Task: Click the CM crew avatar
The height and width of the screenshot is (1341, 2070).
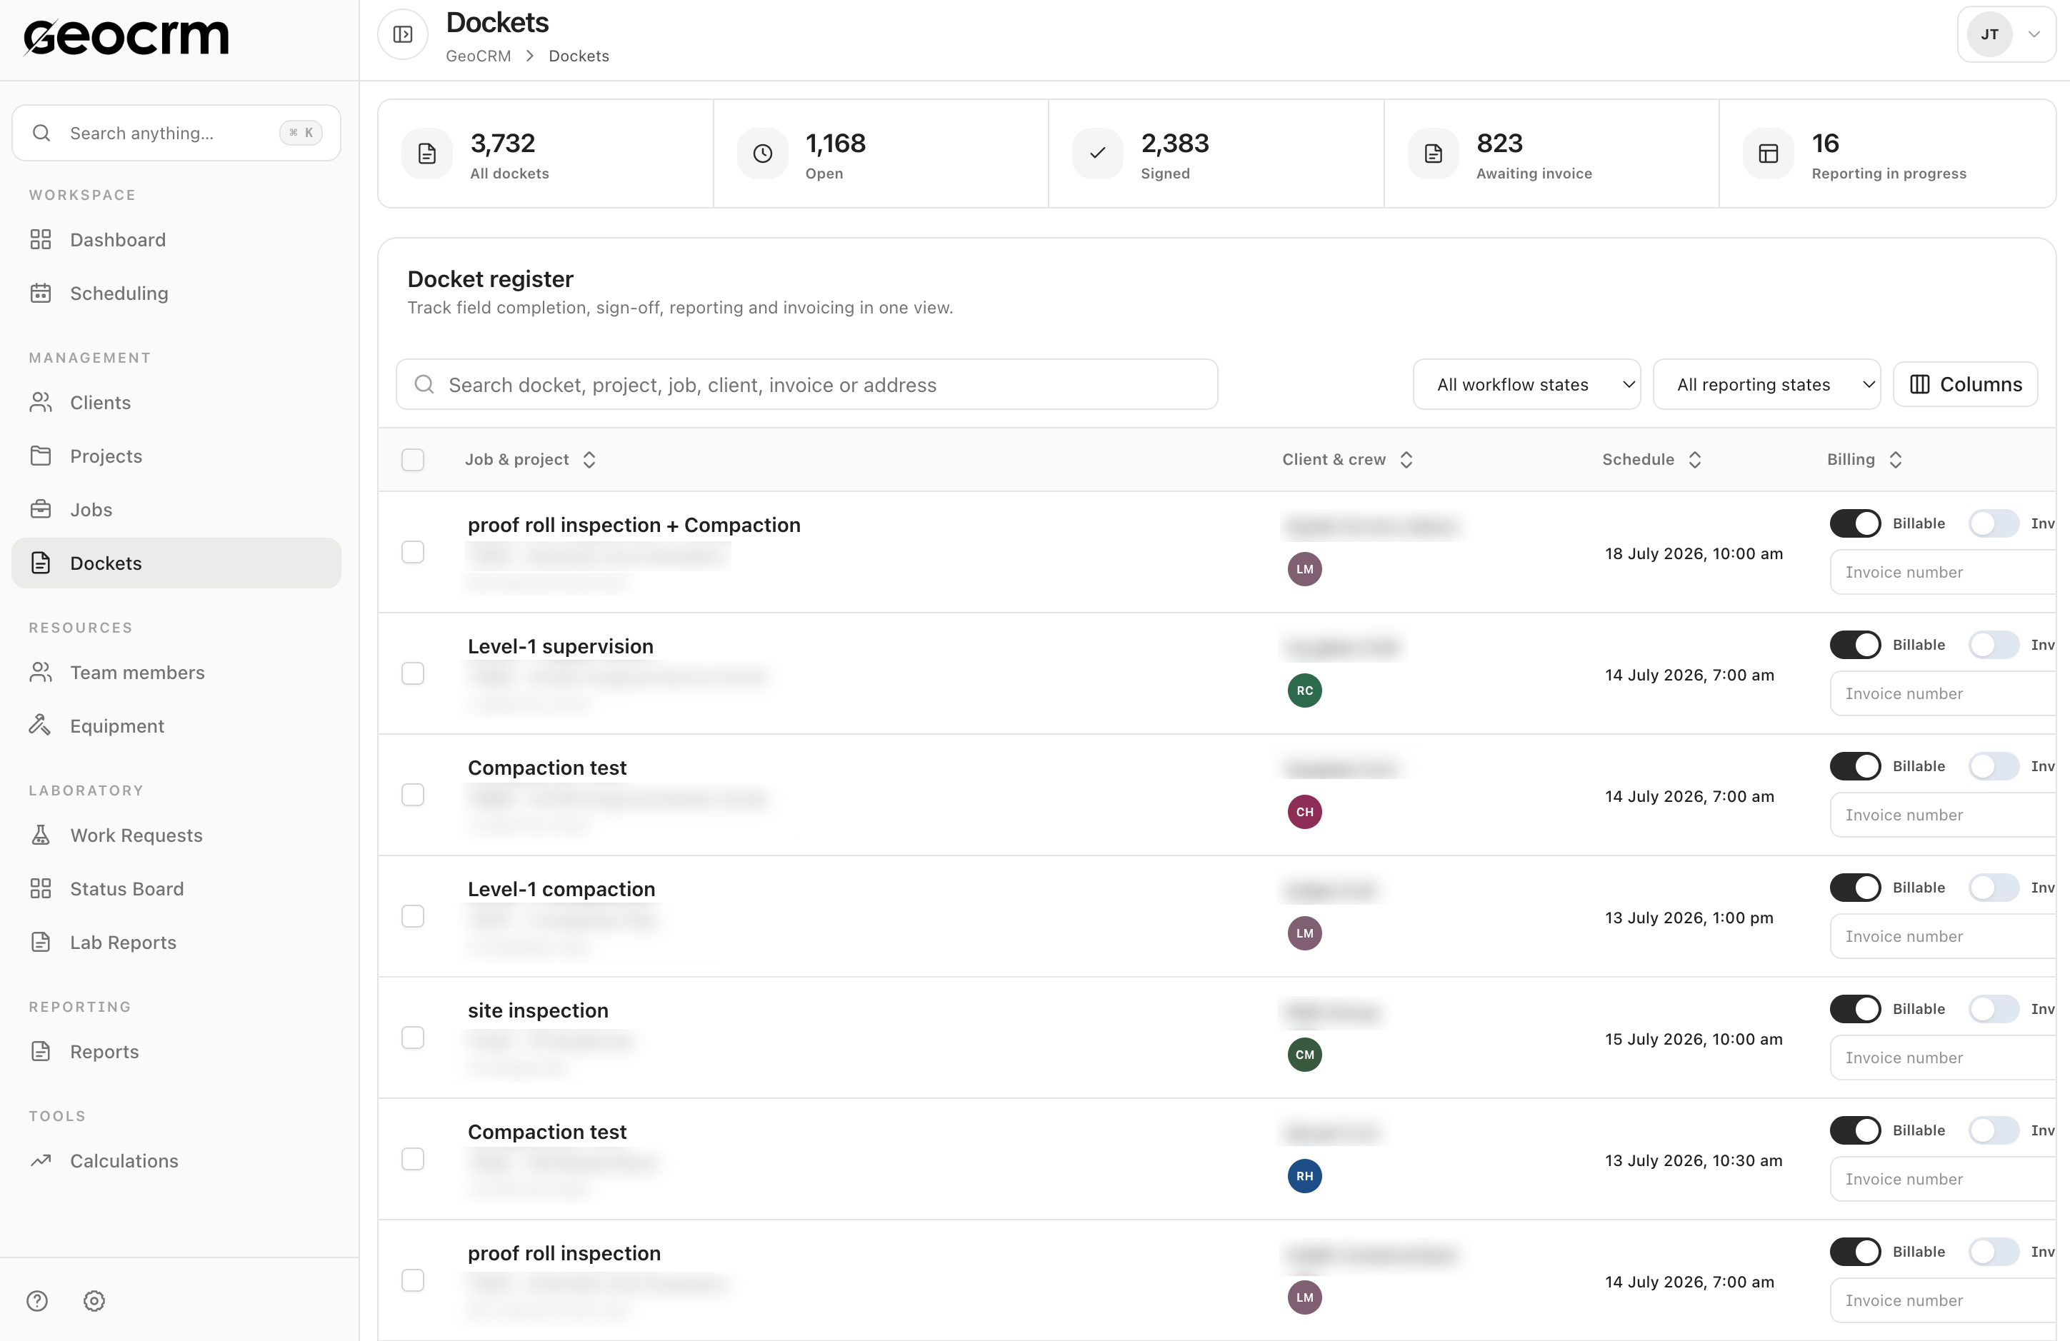Action: point(1304,1055)
